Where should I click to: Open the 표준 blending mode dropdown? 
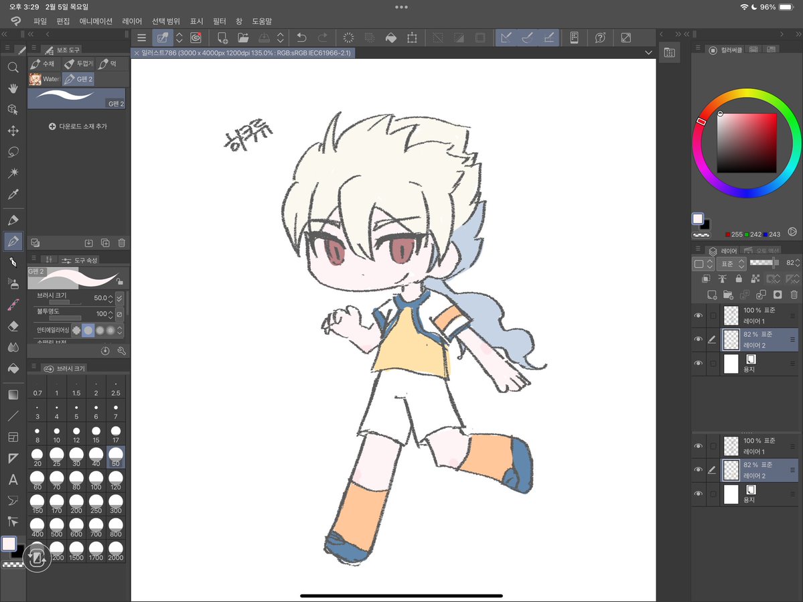pyautogui.click(x=732, y=264)
